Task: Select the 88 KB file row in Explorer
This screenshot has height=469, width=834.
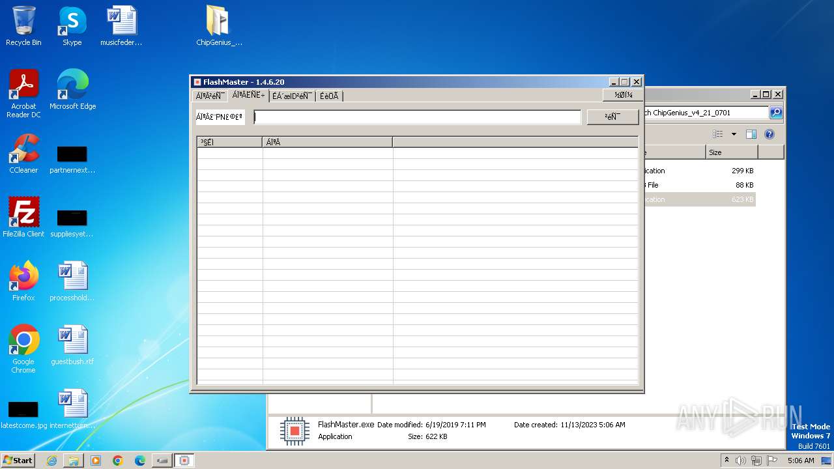Action: pyautogui.click(x=700, y=185)
